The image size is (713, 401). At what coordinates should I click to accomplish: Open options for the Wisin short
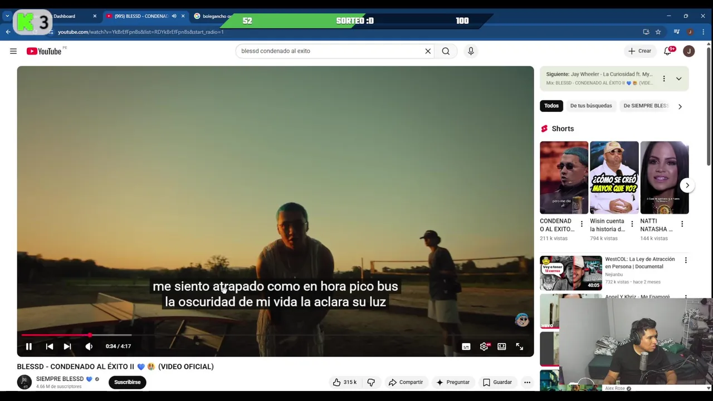tap(632, 224)
